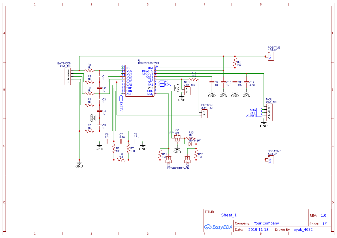This screenshot has width=337, height=238.
Task: Select the BQ7692006PWR chip U1
Action: 140,81
